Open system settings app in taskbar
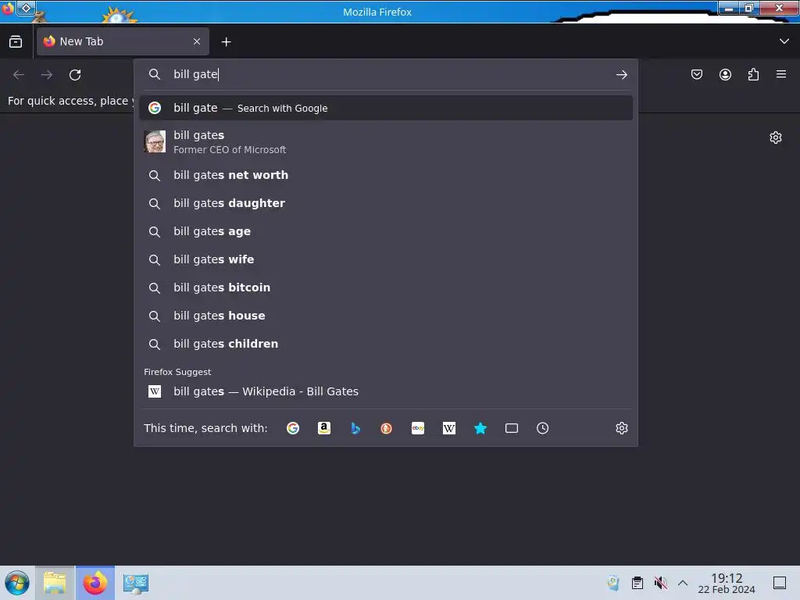 (136, 583)
